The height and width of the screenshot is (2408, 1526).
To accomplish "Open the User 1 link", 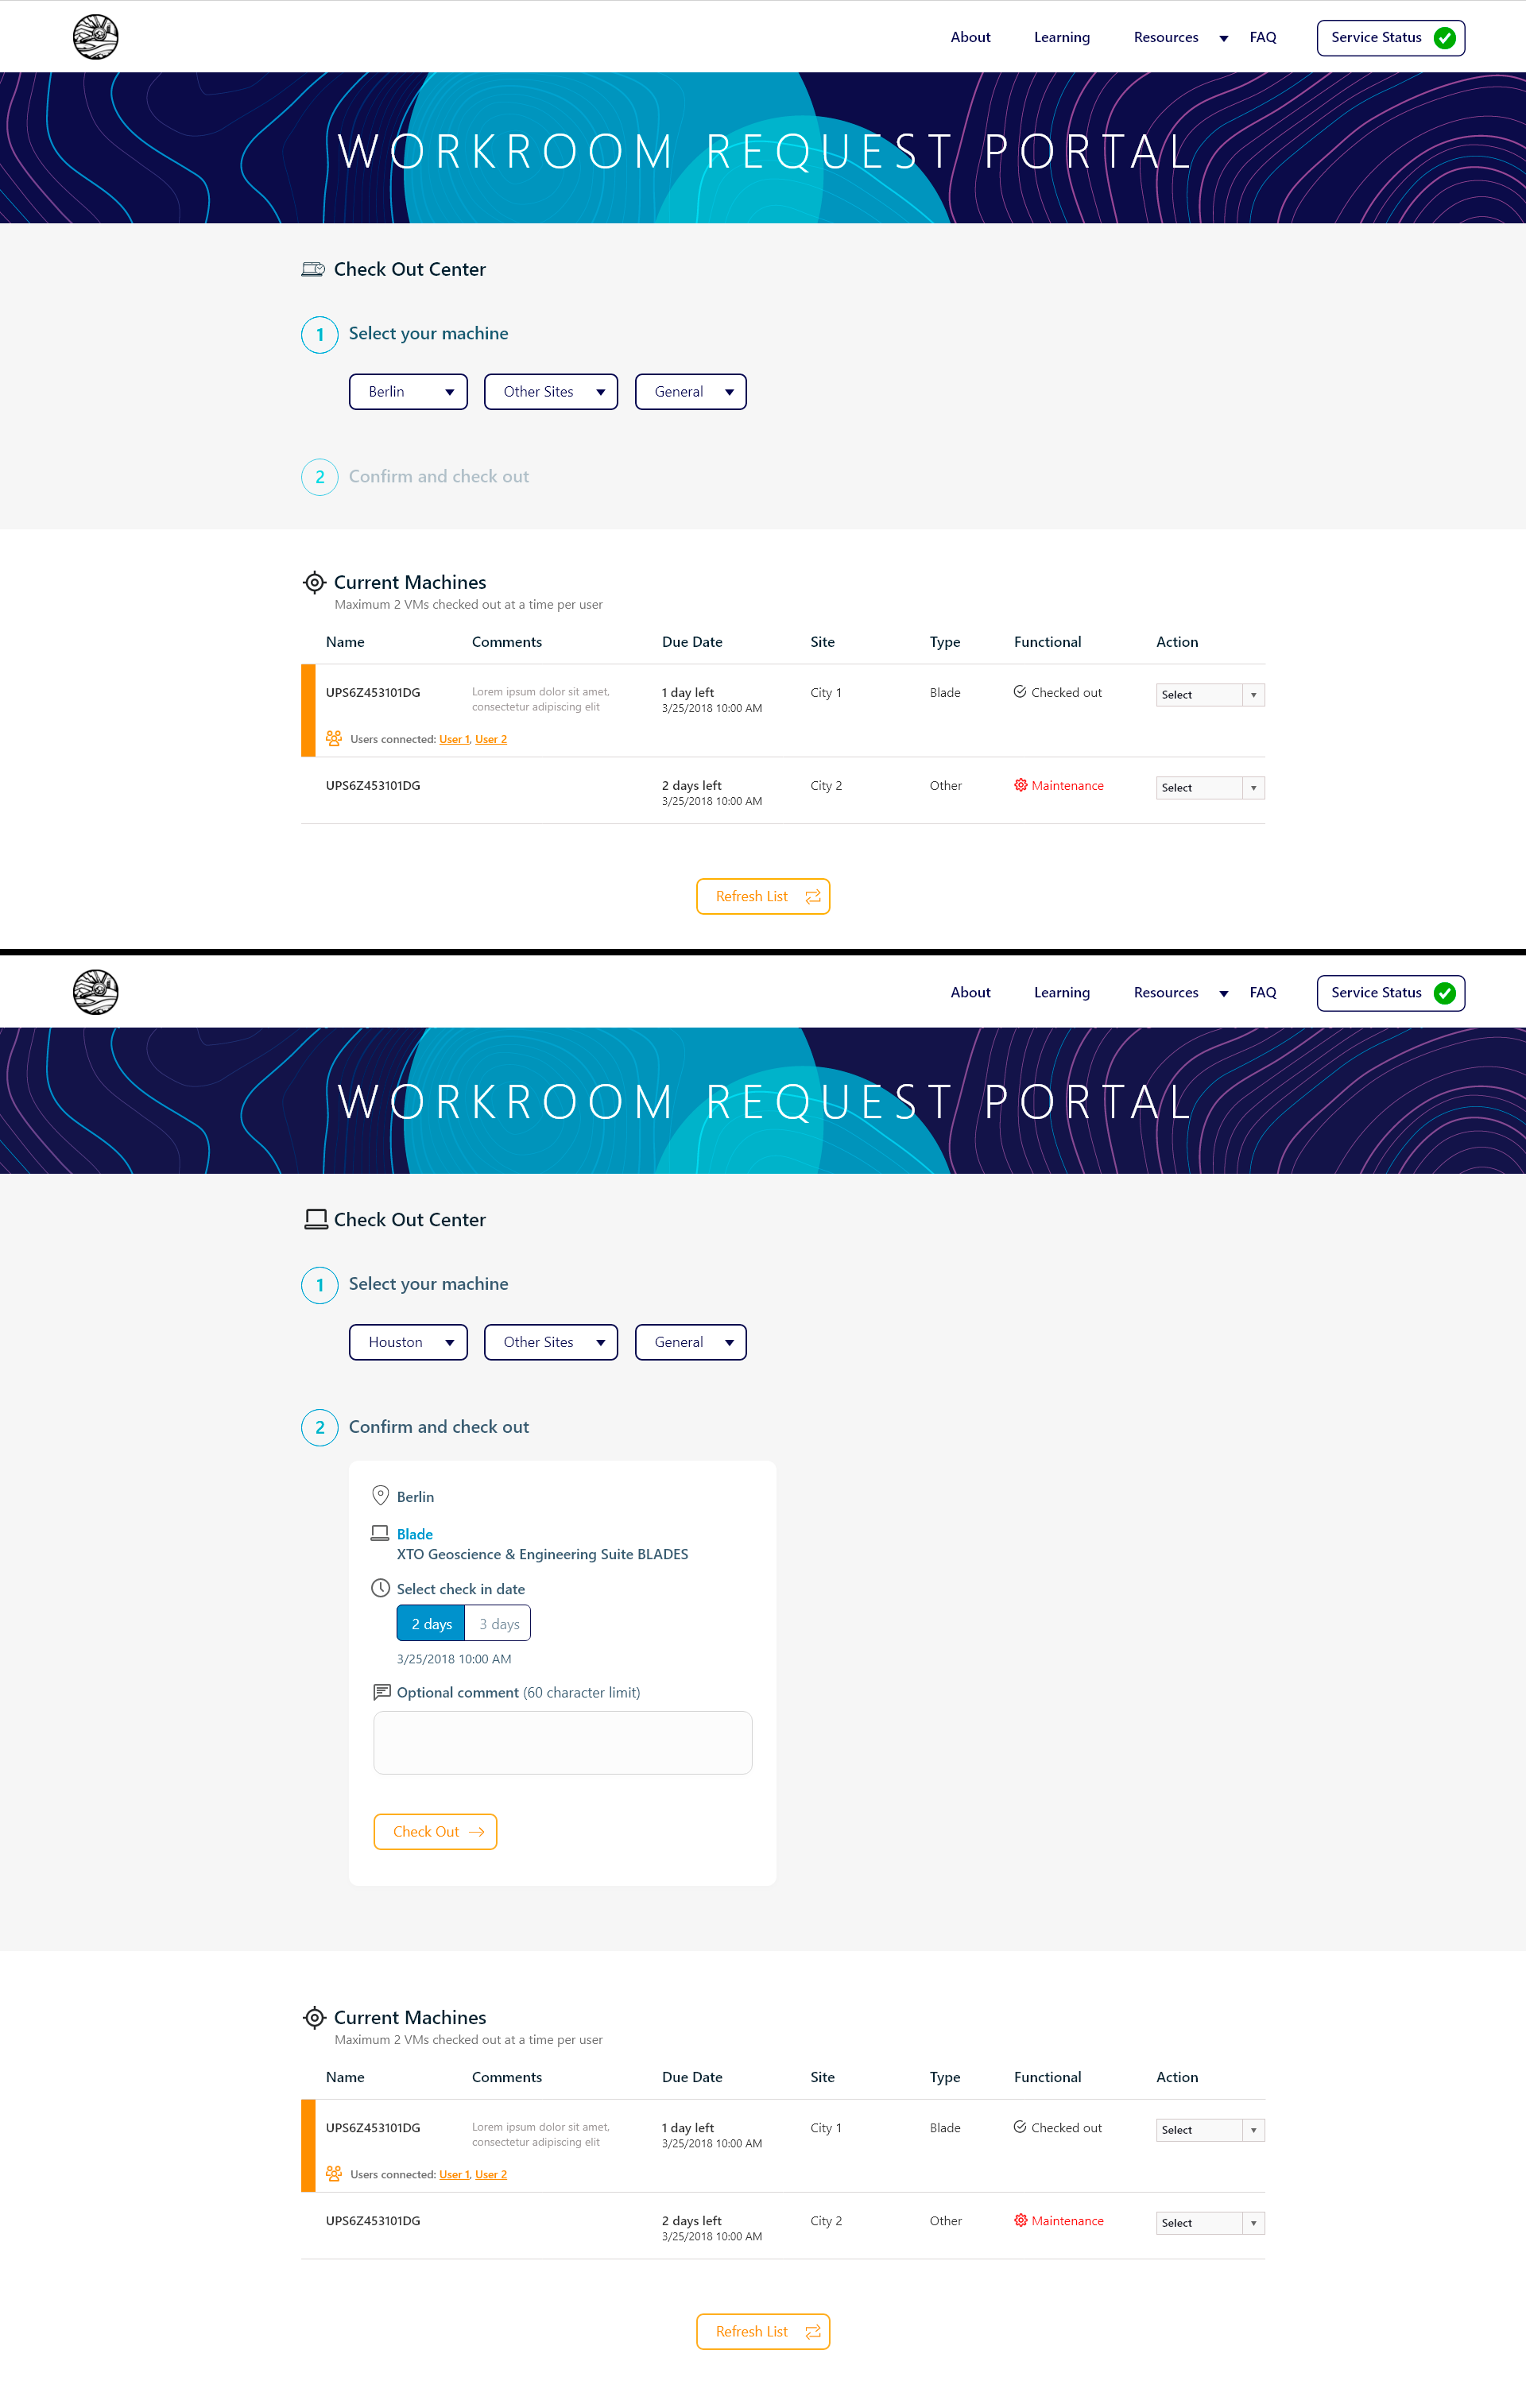I will click(454, 738).
